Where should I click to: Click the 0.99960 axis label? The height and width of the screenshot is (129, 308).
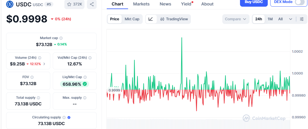point(298,117)
